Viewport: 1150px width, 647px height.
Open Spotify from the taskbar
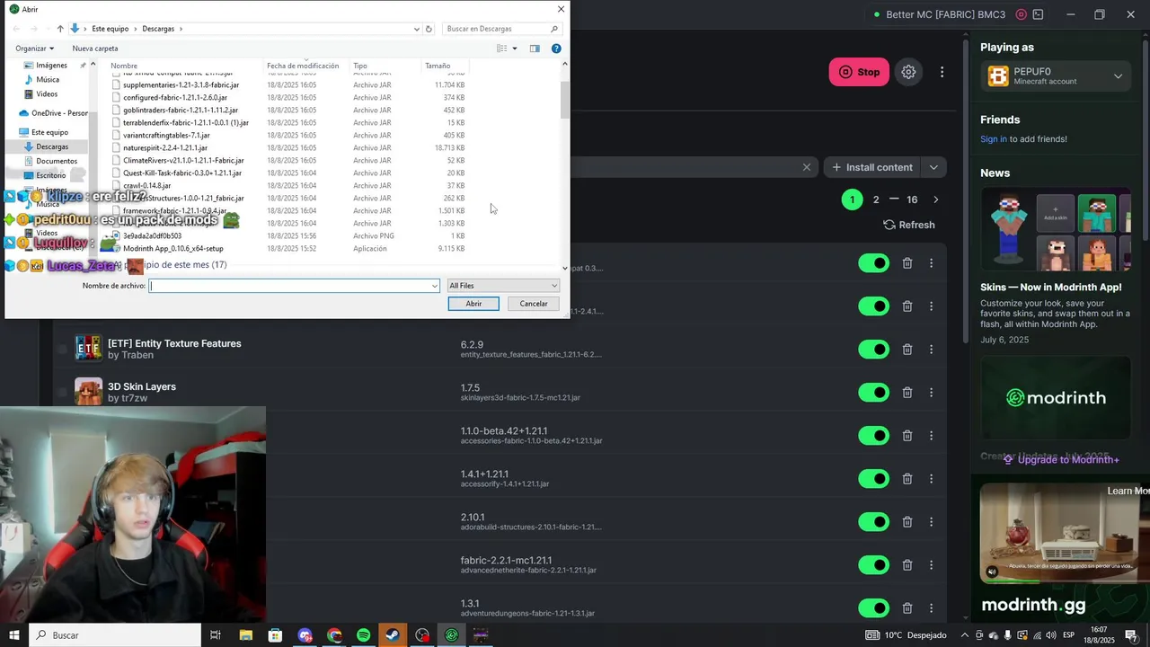[x=363, y=635]
